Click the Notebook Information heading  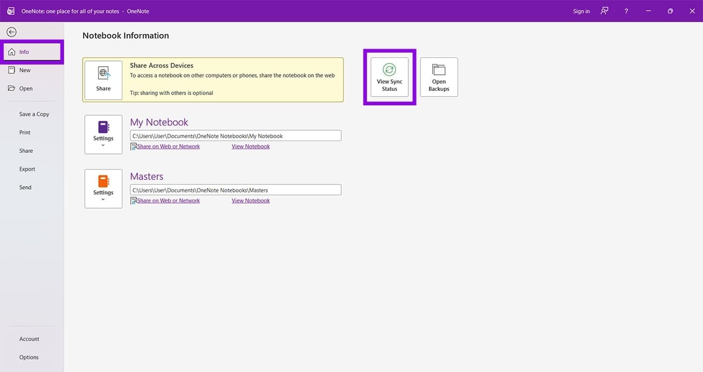(126, 36)
